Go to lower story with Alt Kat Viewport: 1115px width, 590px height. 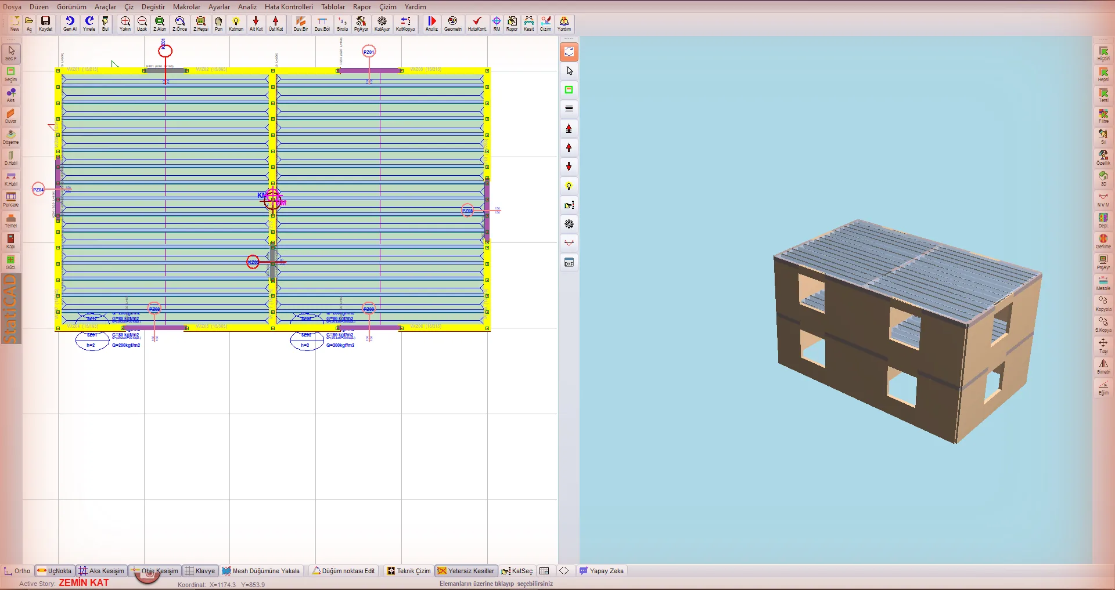[256, 23]
